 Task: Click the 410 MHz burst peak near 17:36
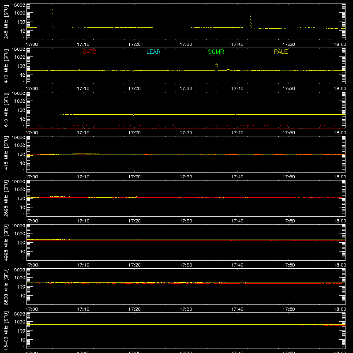point(216,67)
